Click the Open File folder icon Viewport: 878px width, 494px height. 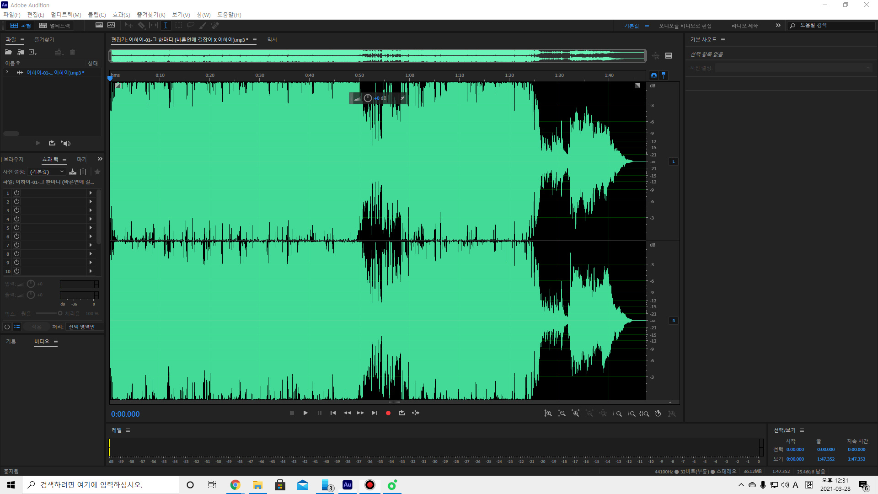point(8,52)
